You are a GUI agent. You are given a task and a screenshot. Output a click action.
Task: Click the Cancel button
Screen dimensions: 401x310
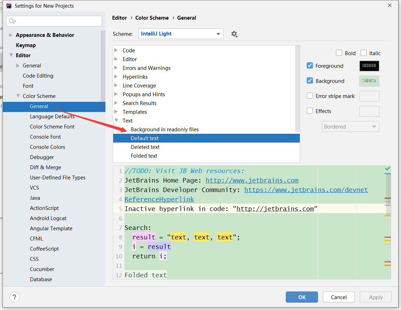[339, 297]
